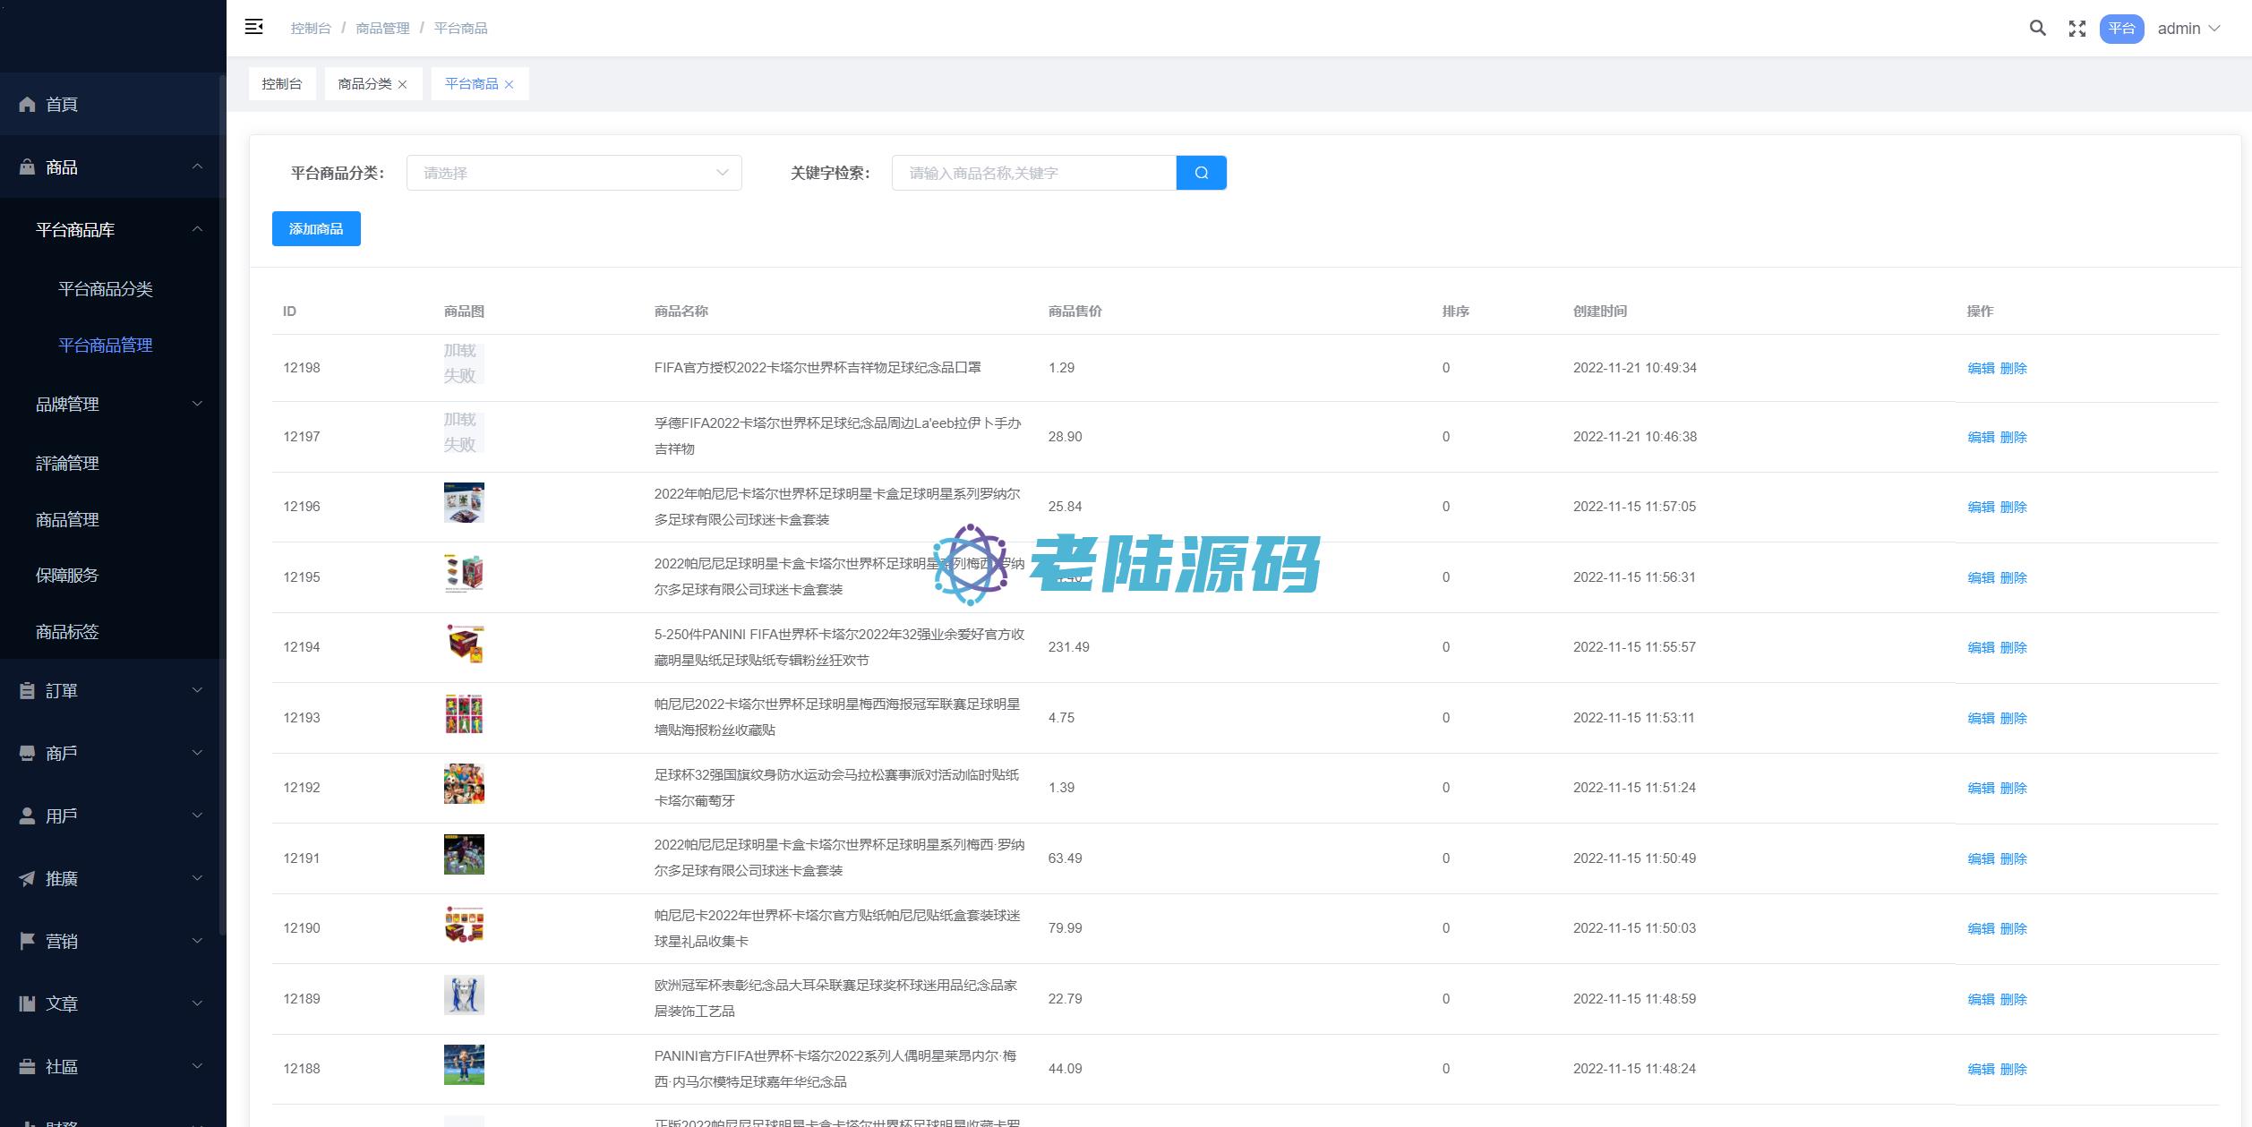
Task: Close the 商品分类 tab
Action: 403,84
